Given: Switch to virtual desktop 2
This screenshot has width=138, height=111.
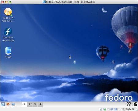Looking at the screenshot, I should point(30,104).
